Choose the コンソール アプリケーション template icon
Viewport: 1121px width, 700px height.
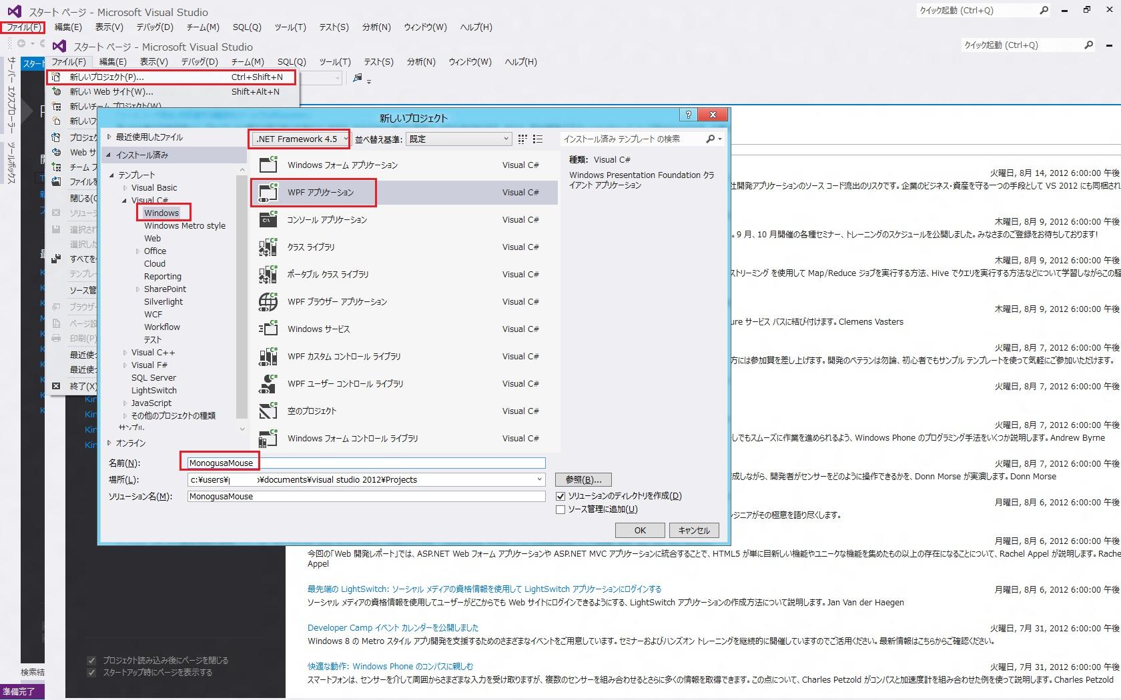click(268, 219)
